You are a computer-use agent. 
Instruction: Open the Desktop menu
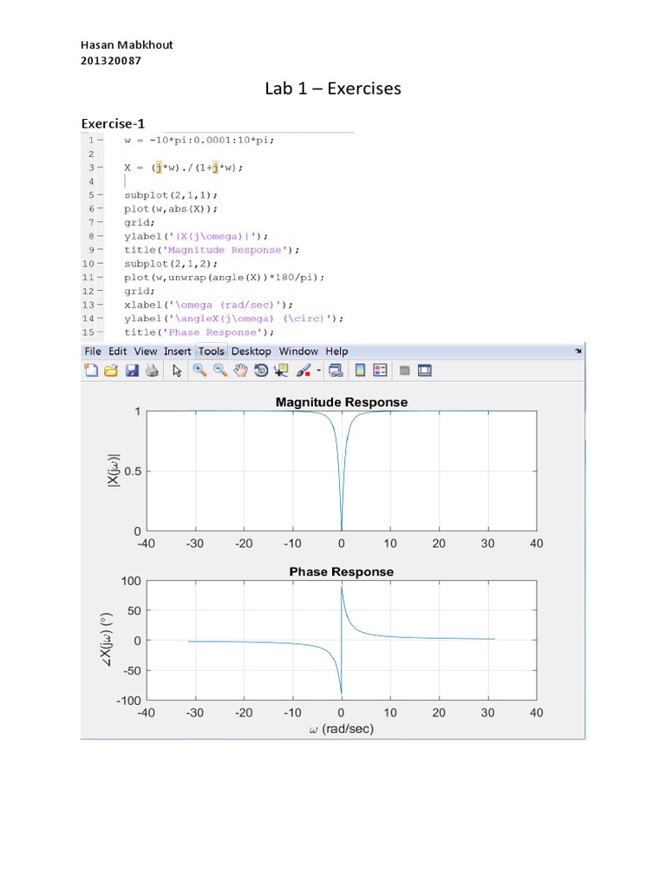[251, 351]
